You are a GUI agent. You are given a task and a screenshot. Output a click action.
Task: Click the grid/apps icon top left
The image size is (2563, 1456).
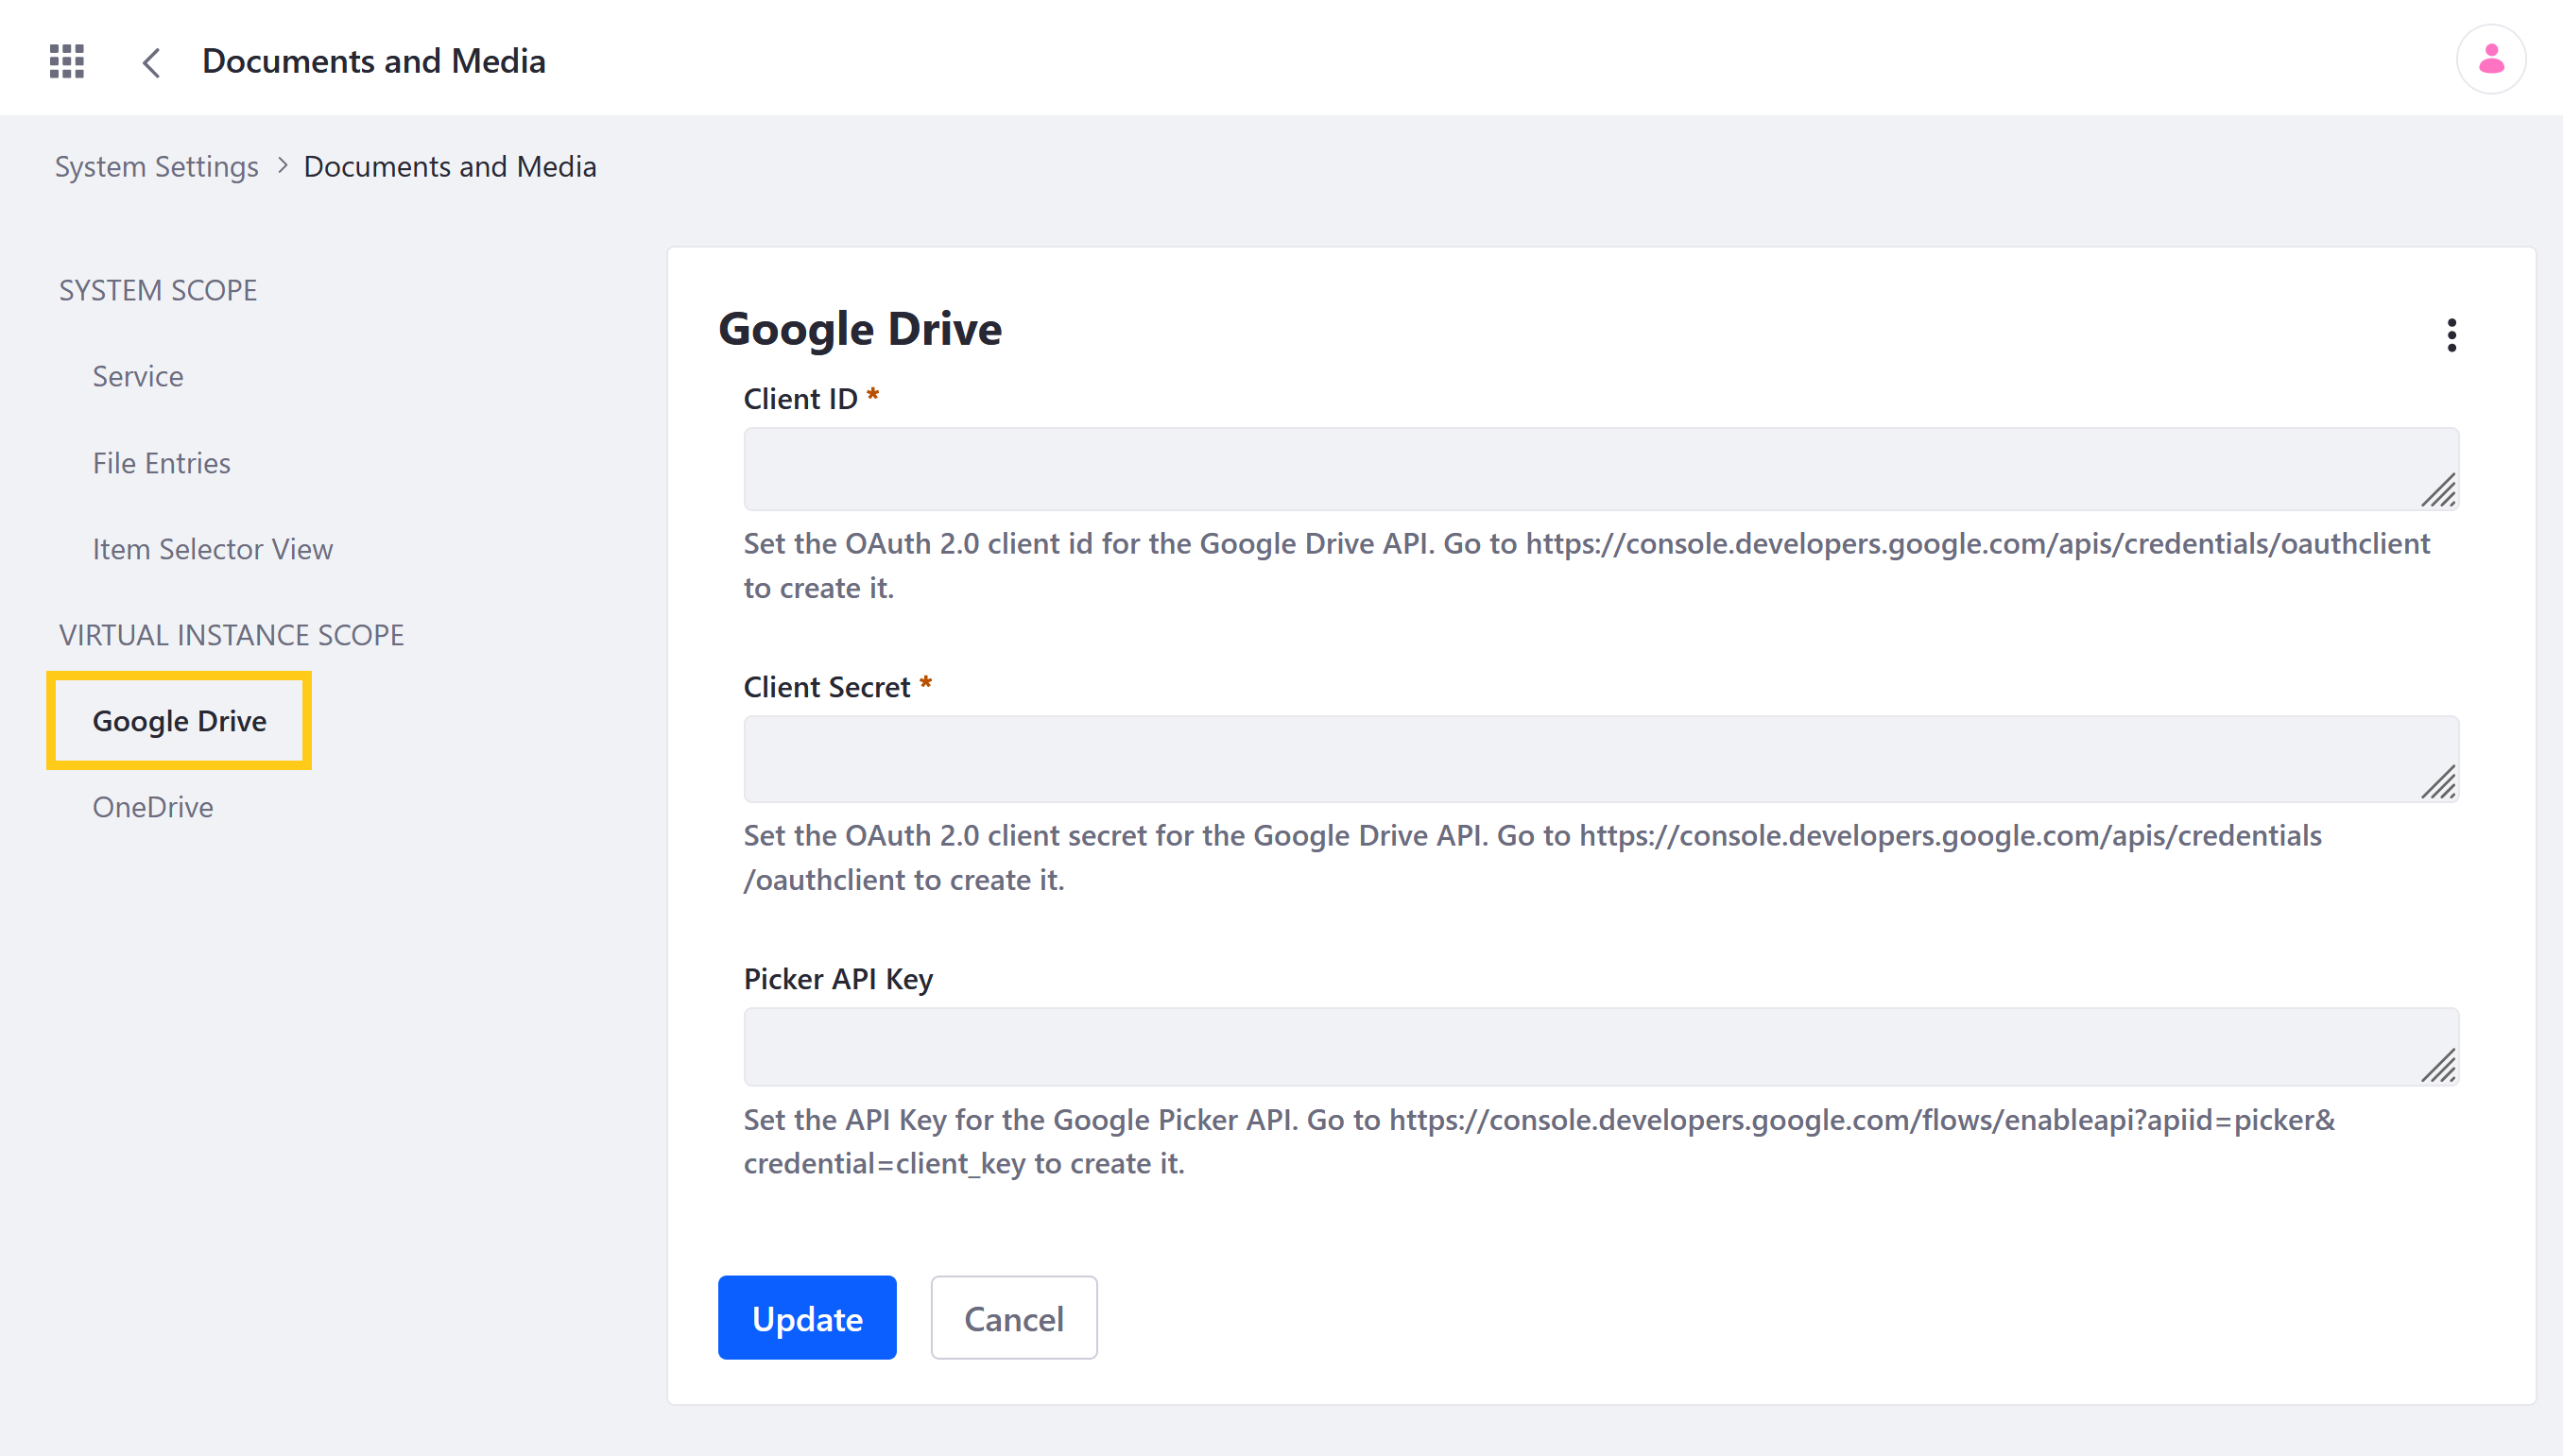click(x=65, y=60)
